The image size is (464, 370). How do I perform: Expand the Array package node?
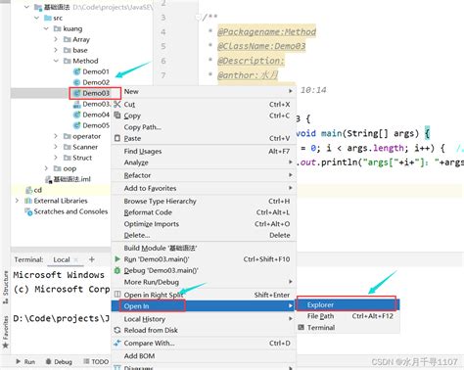(x=56, y=39)
